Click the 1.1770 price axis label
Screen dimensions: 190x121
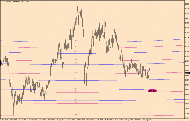click(187, 28)
